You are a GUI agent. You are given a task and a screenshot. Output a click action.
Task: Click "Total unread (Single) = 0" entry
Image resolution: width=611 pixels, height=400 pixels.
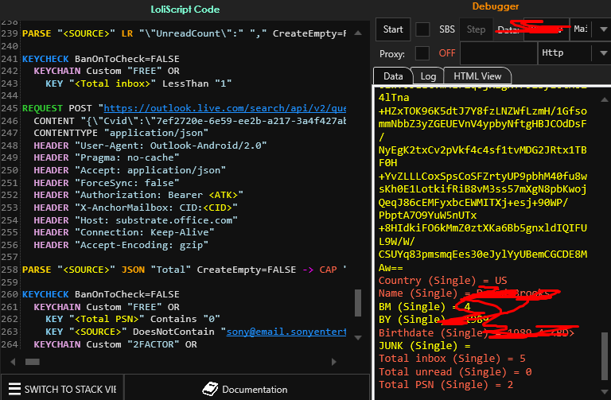[x=455, y=372]
